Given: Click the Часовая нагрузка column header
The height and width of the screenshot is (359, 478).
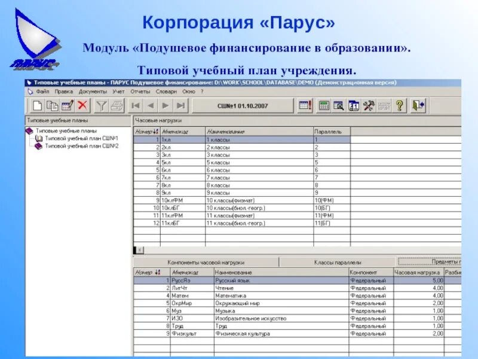Looking at the screenshot, I should (x=419, y=272).
